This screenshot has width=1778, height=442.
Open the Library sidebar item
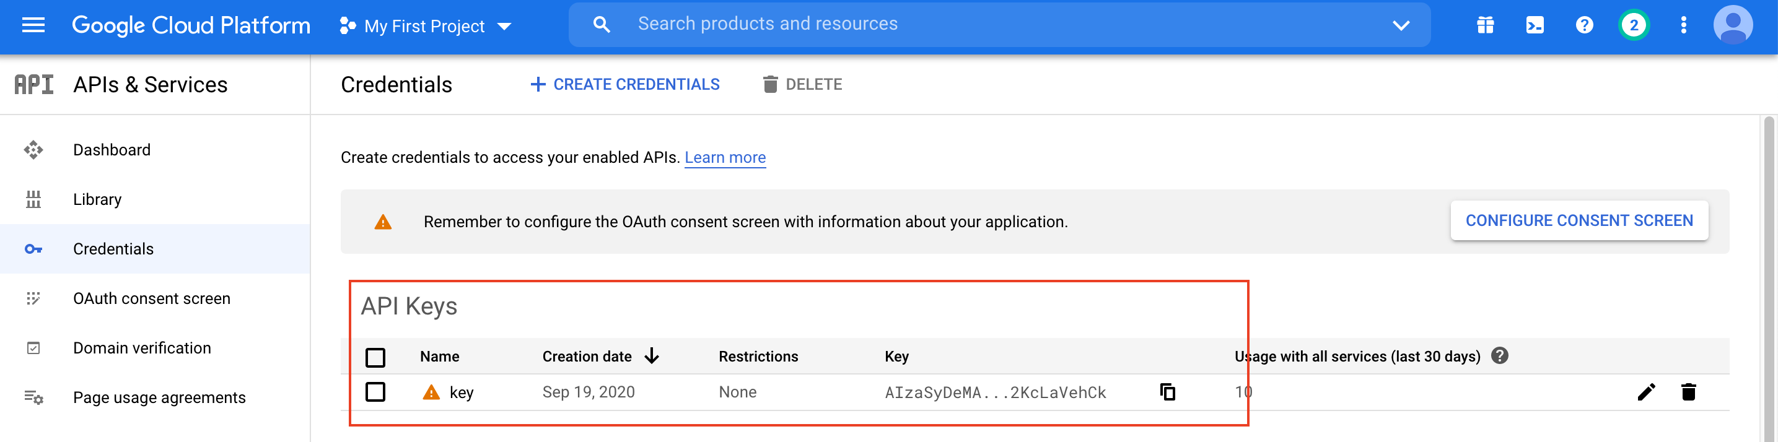pos(97,199)
